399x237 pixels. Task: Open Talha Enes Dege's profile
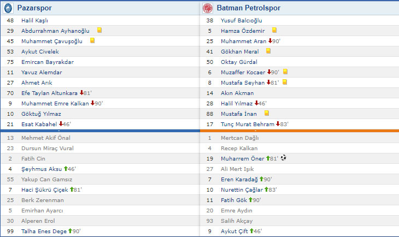pyautogui.click(x=44, y=232)
